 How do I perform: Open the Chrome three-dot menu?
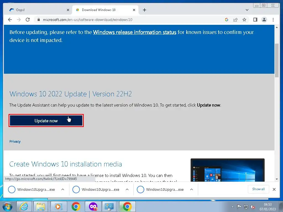click(x=273, y=20)
